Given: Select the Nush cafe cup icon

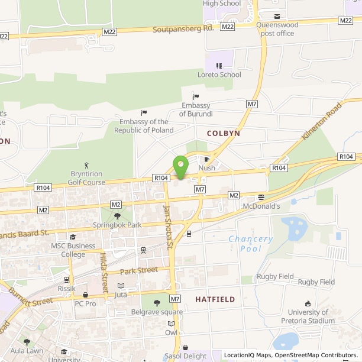Looking at the screenshot, I should pos(207,160).
